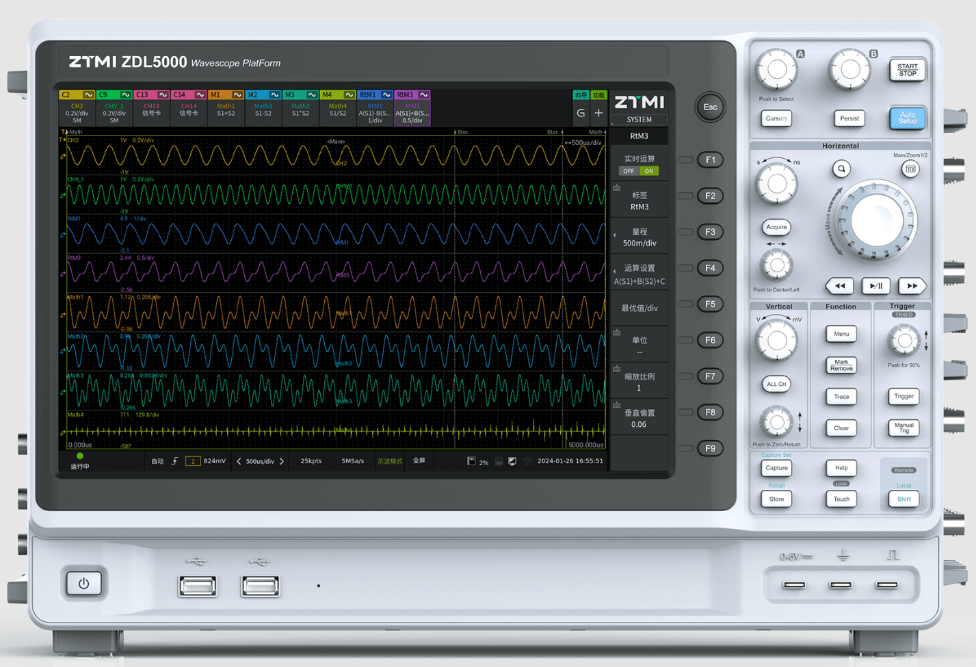This screenshot has height=667, width=976.
Task: Increase timebase with right chevron
Action: click(x=282, y=461)
